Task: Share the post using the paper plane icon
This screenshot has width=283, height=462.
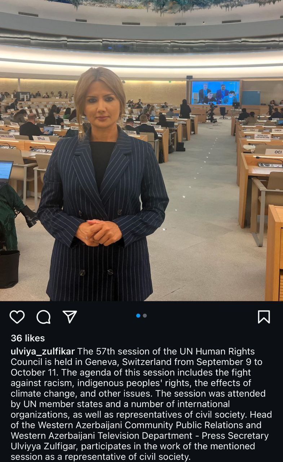Action: pos(70,317)
